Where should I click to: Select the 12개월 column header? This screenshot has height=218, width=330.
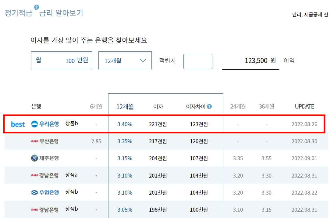click(125, 107)
